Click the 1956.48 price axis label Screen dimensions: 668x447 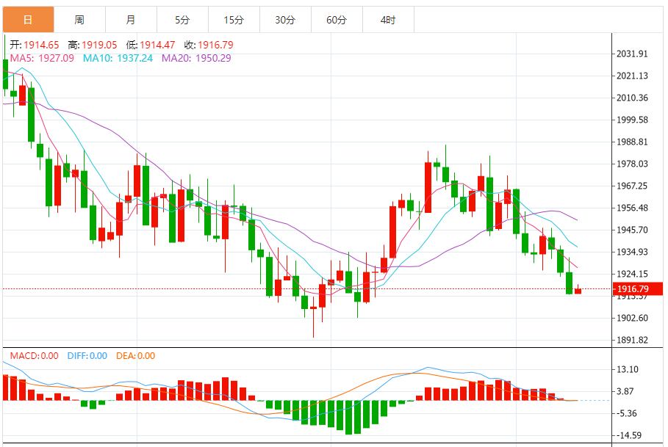(x=632, y=208)
